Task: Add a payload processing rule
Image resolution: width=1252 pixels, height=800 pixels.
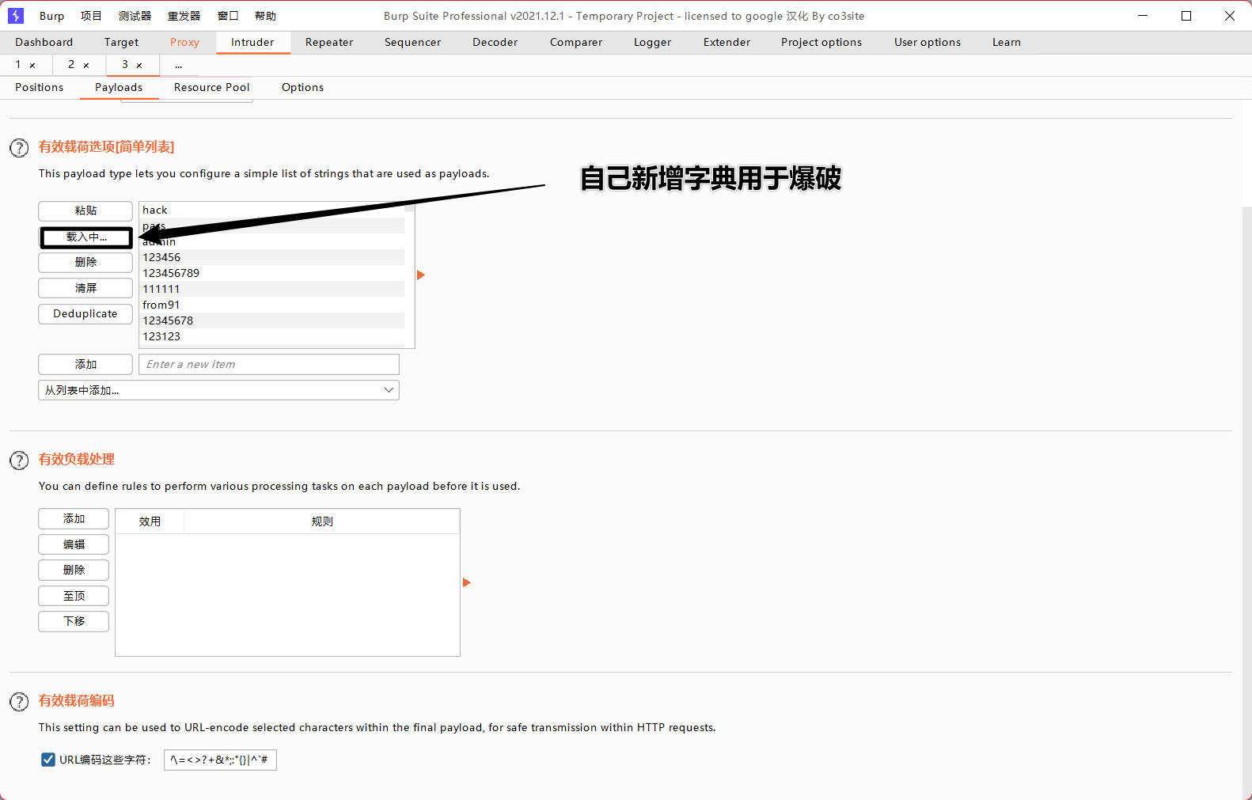Action: [74, 518]
